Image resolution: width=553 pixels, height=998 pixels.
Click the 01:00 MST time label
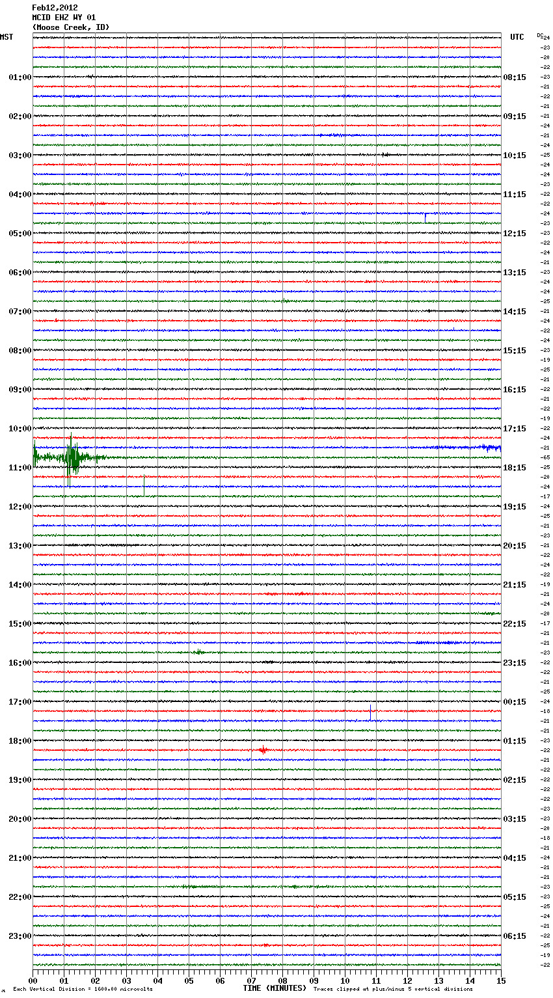pos(20,77)
